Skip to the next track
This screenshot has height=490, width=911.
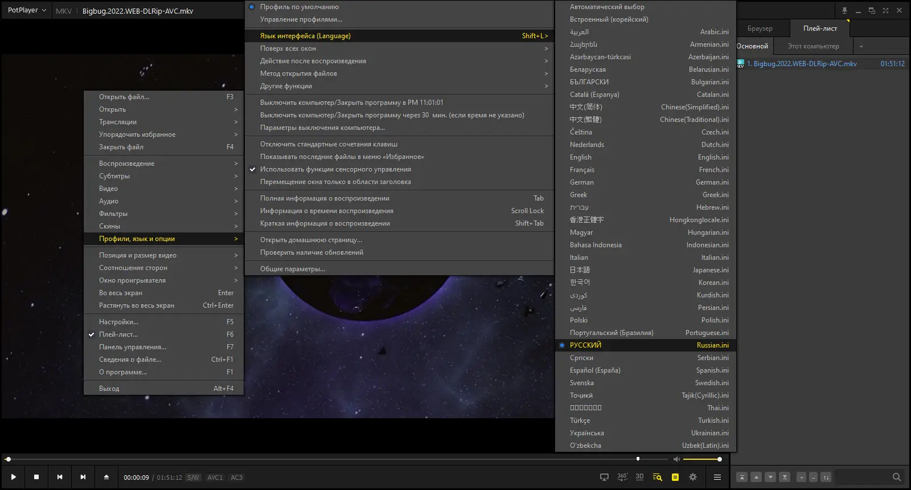pyautogui.click(x=83, y=477)
